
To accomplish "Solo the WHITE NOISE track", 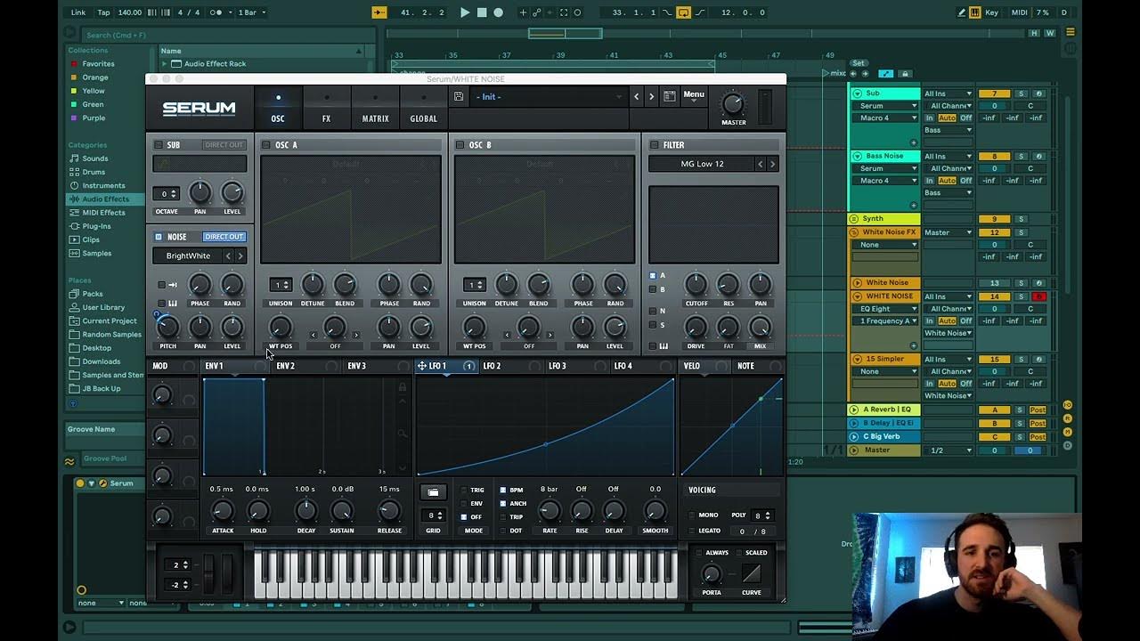I will [1022, 296].
